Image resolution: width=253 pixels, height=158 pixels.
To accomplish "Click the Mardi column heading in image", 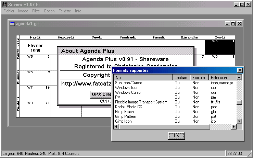I will coord(35,37).
